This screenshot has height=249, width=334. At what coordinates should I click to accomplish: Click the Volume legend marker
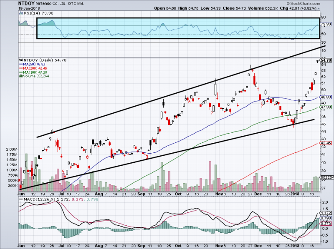click(21, 75)
